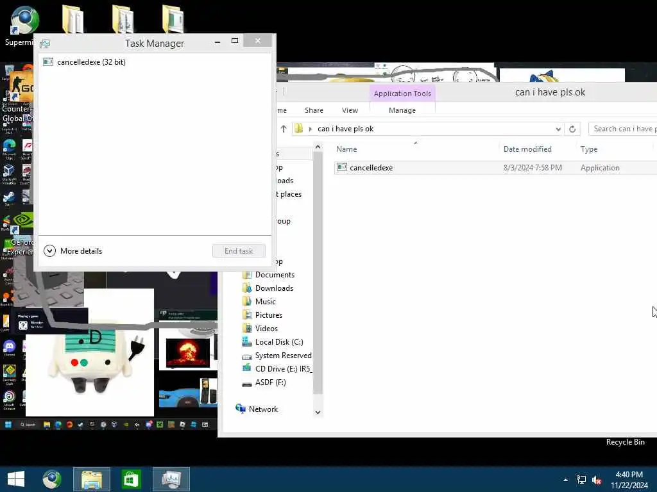657x492 pixels.
Task: Click 'can i have pls ok' breadcrumb
Action: pyautogui.click(x=346, y=129)
